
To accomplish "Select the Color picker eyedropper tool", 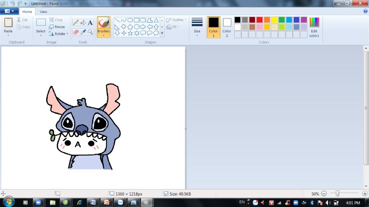I will pos(83,32).
